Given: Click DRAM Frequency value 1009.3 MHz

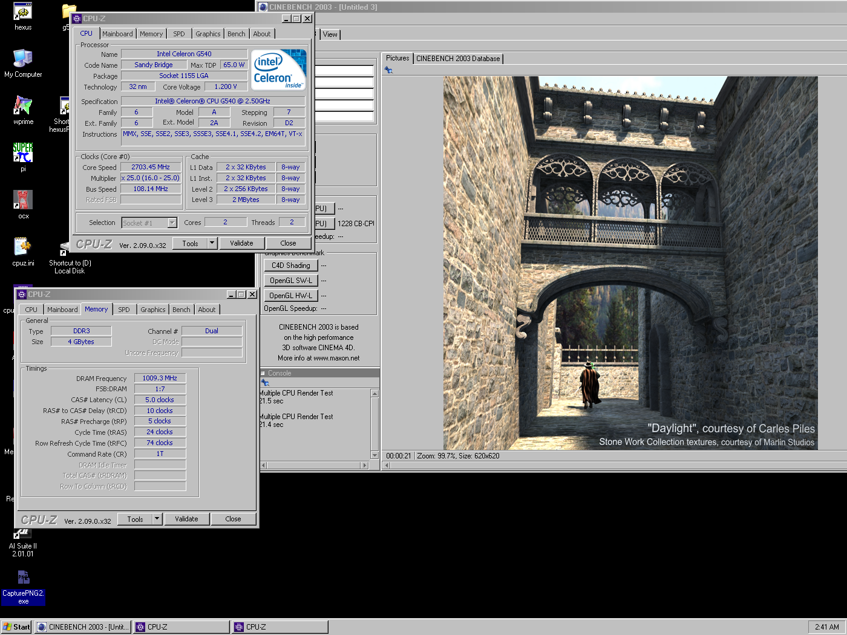Looking at the screenshot, I should [x=160, y=378].
